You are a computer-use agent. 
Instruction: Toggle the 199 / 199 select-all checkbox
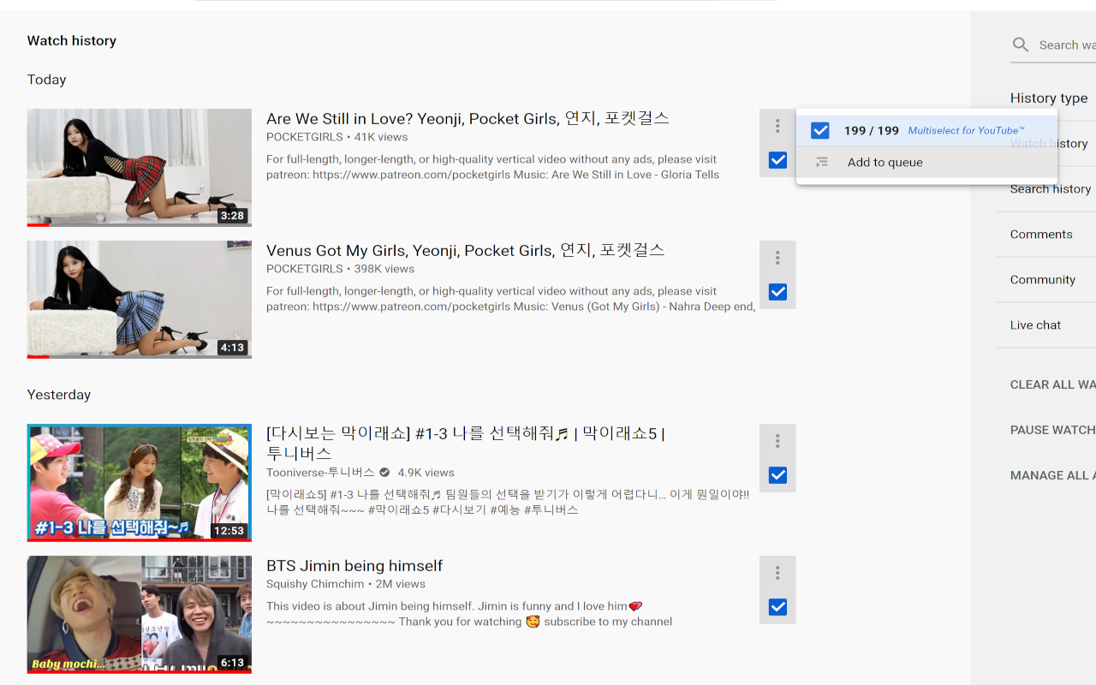(820, 130)
